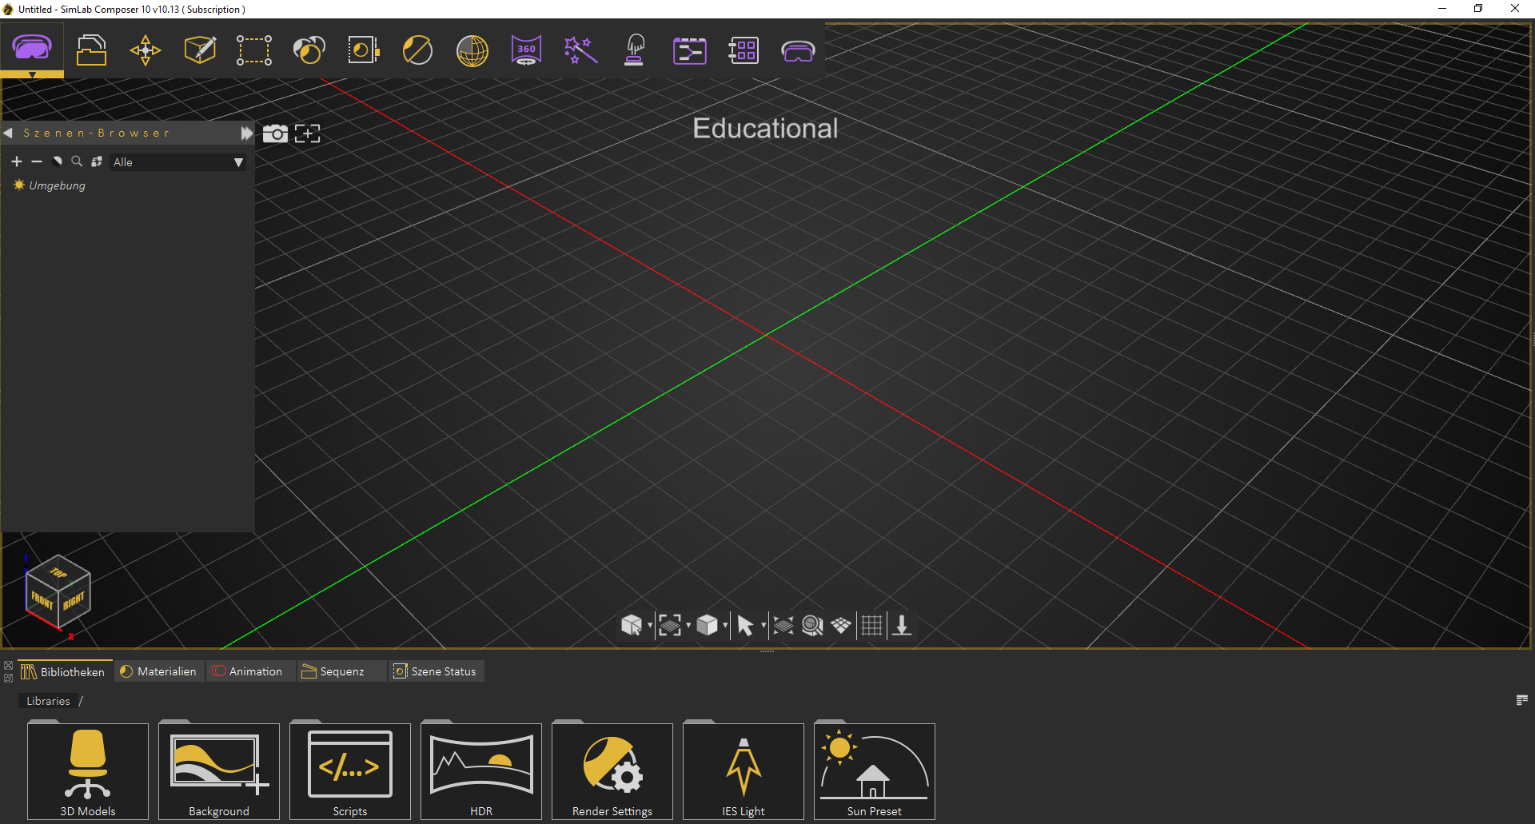Click the tag icon in Szenen-Browser toolbar

click(57, 161)
